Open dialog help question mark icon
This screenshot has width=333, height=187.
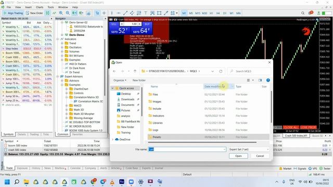pyautogui.click(x=268, y=81)
